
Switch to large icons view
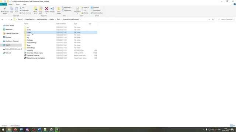pos(234,126)
